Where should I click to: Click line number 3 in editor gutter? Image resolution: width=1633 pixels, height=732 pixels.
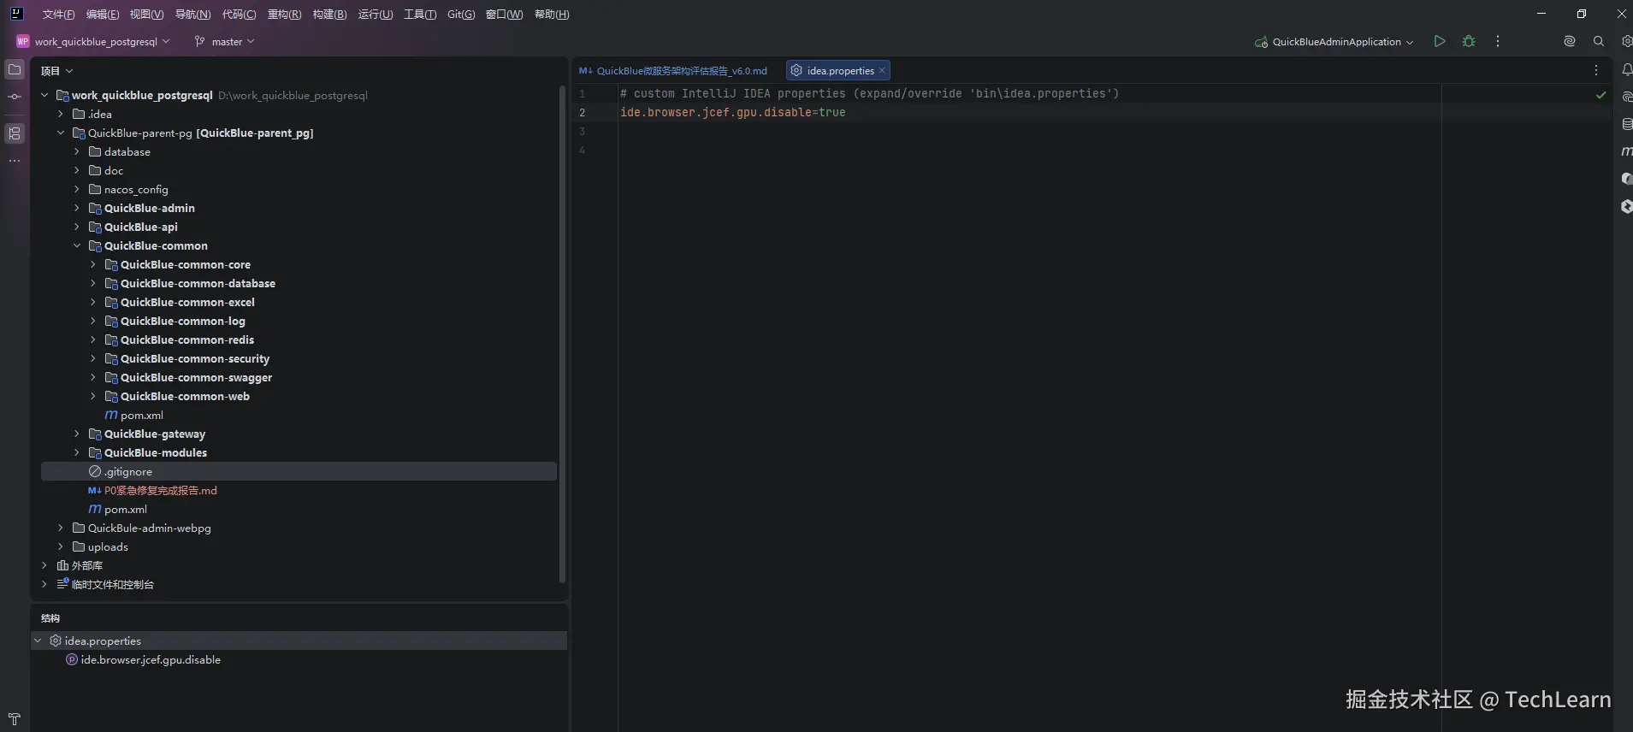(583, 131)
